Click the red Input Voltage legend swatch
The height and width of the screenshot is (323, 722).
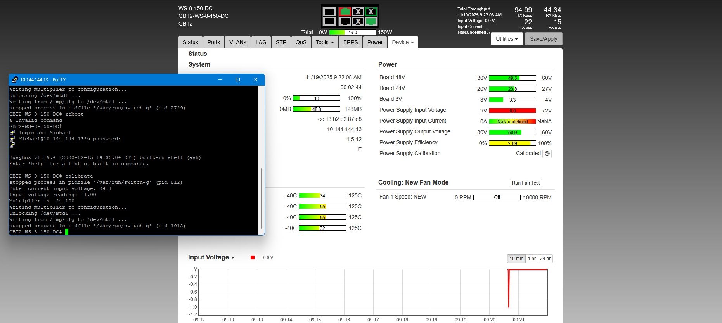(253, 257)
